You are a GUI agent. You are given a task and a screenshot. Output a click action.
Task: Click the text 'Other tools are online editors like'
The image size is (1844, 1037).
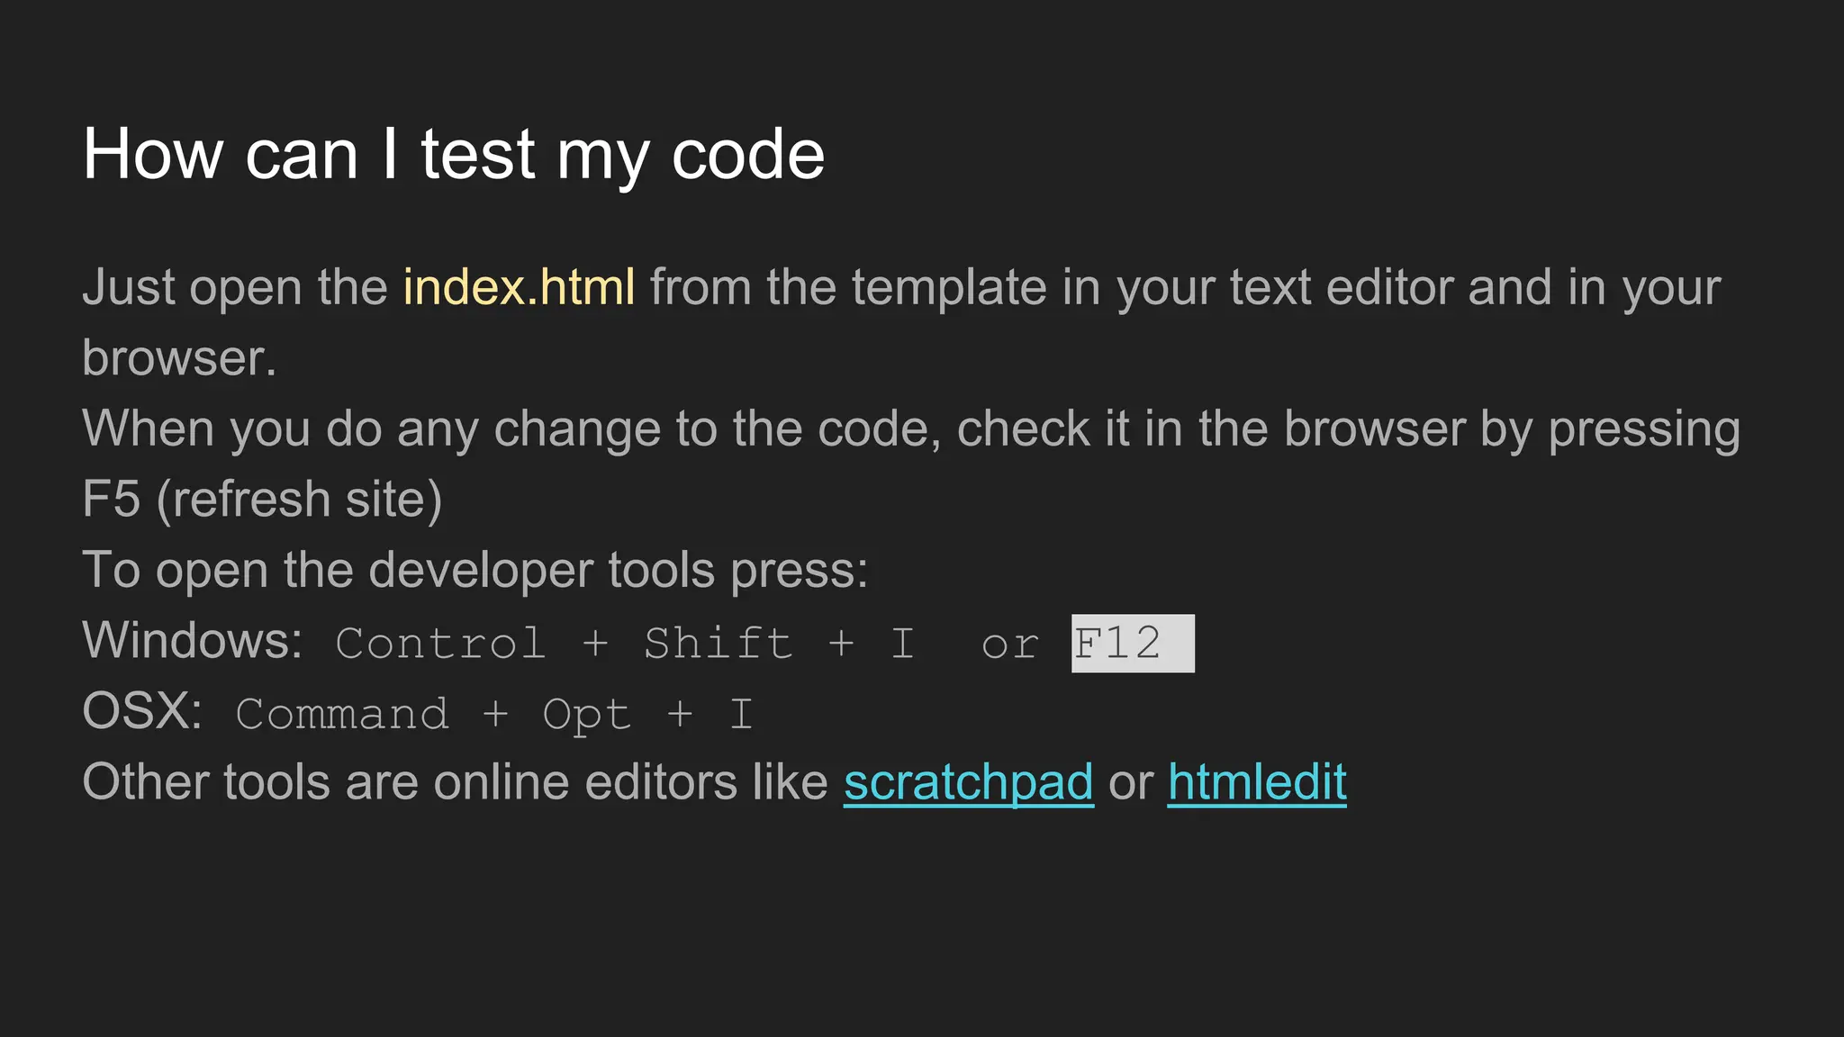(x=455, y=781)
